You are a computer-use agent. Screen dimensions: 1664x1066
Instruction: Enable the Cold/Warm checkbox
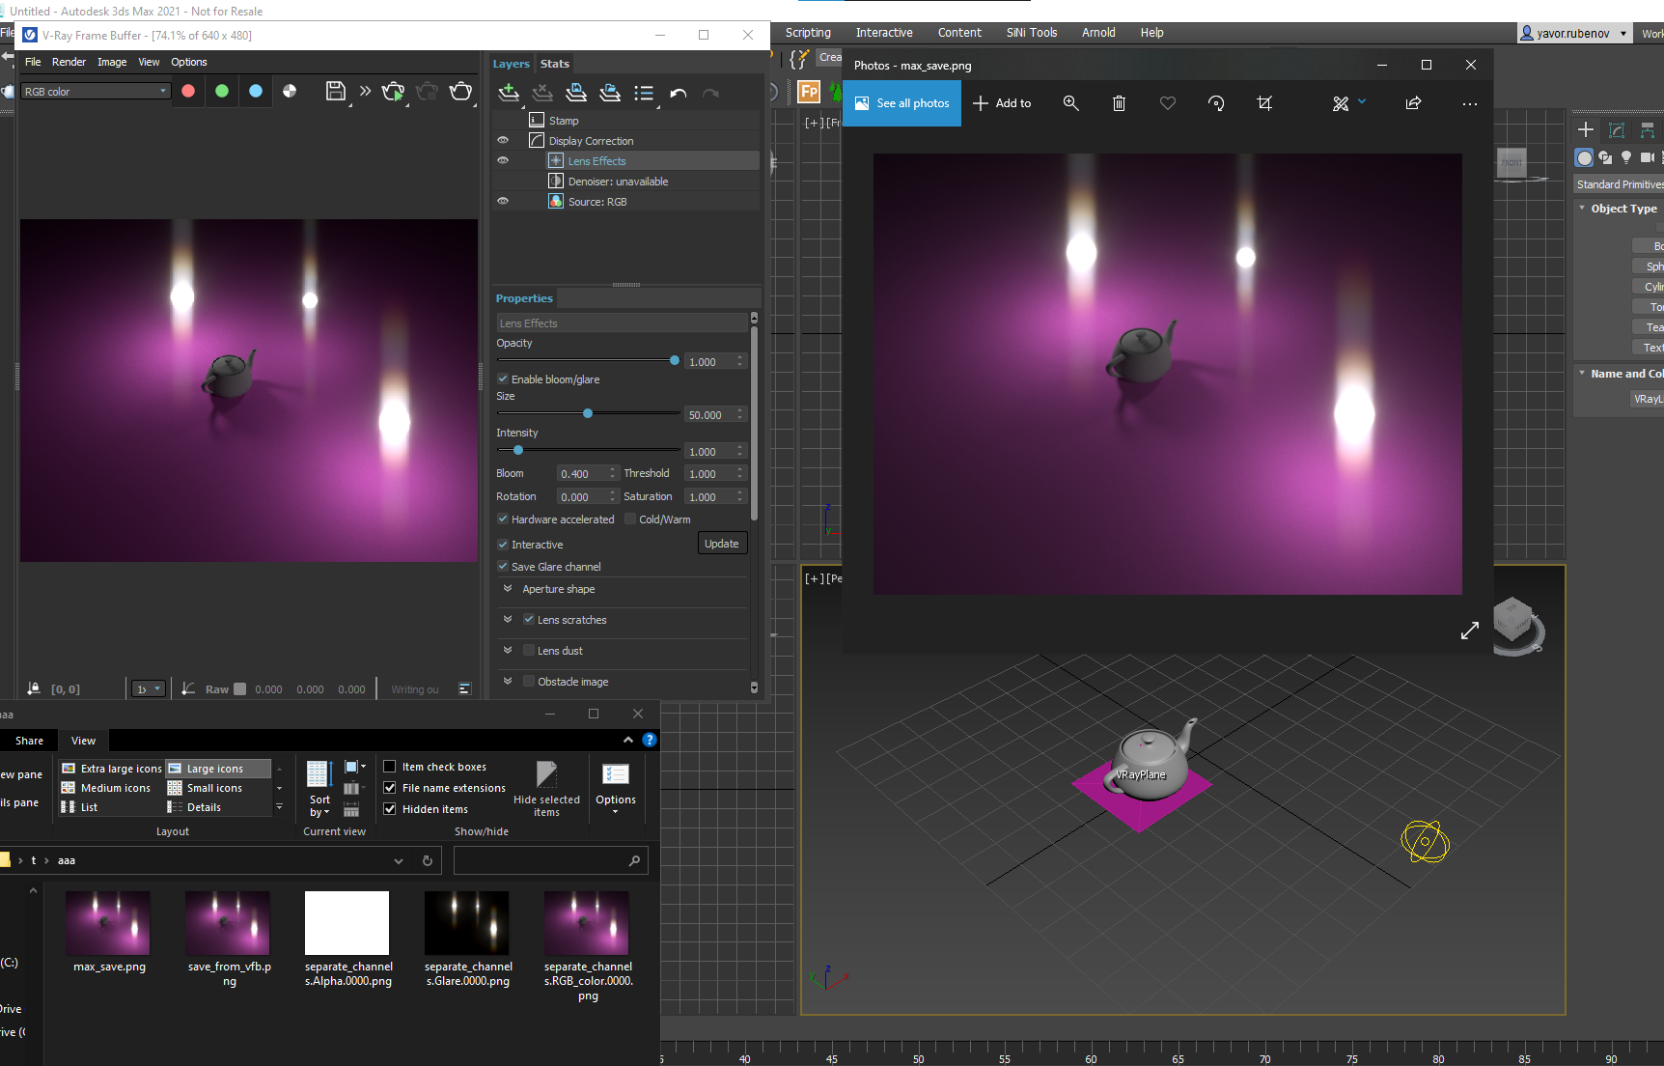coord(630,519)
